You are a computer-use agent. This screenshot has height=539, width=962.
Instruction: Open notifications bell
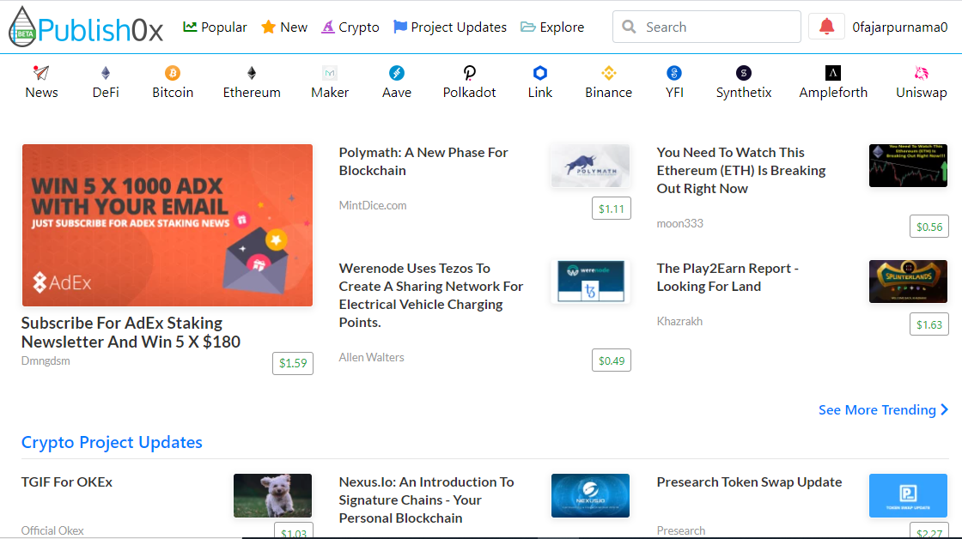826,27
